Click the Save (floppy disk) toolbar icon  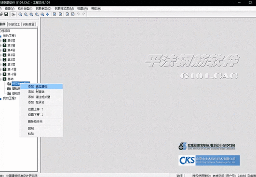click(6, 14)
